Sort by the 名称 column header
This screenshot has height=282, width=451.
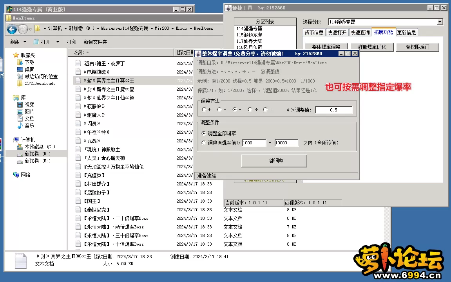tap(121, 52)
